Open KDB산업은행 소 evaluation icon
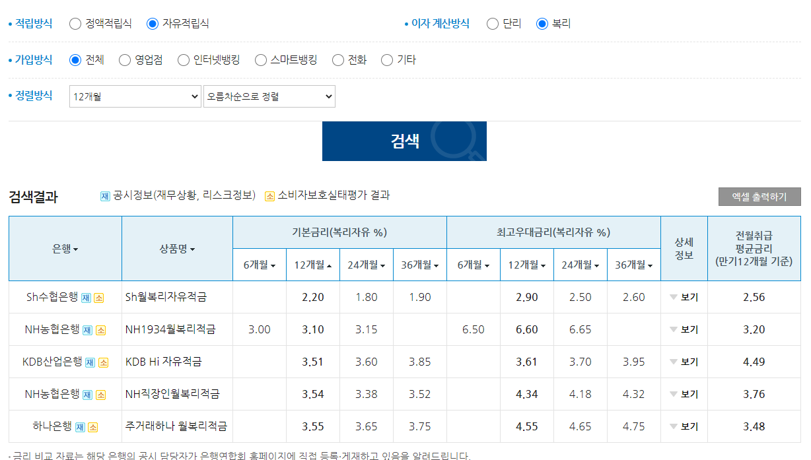 pos(103,362)
